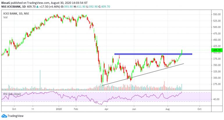Screen dimensions: 224x120
Task: Click the 325.00 price axis label
Action: (217, 71)
